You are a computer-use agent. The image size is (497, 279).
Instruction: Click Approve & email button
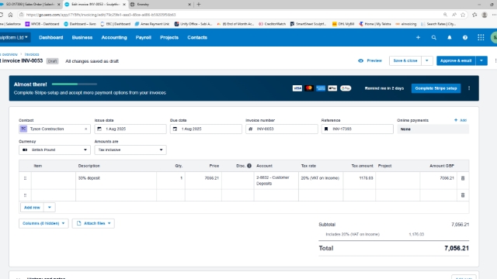[x=456, y=60]
